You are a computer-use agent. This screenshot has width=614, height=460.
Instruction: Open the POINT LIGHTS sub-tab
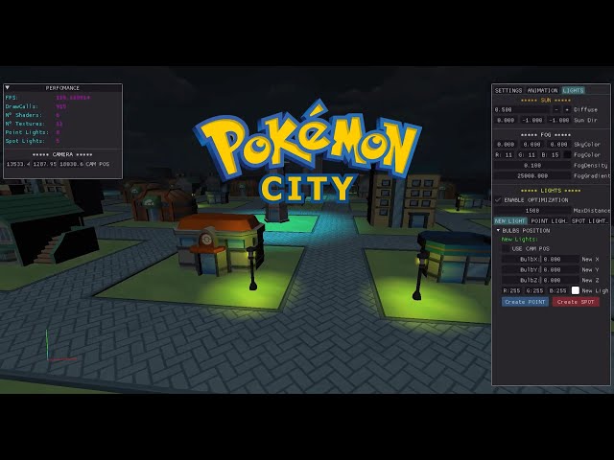(549, 221)
